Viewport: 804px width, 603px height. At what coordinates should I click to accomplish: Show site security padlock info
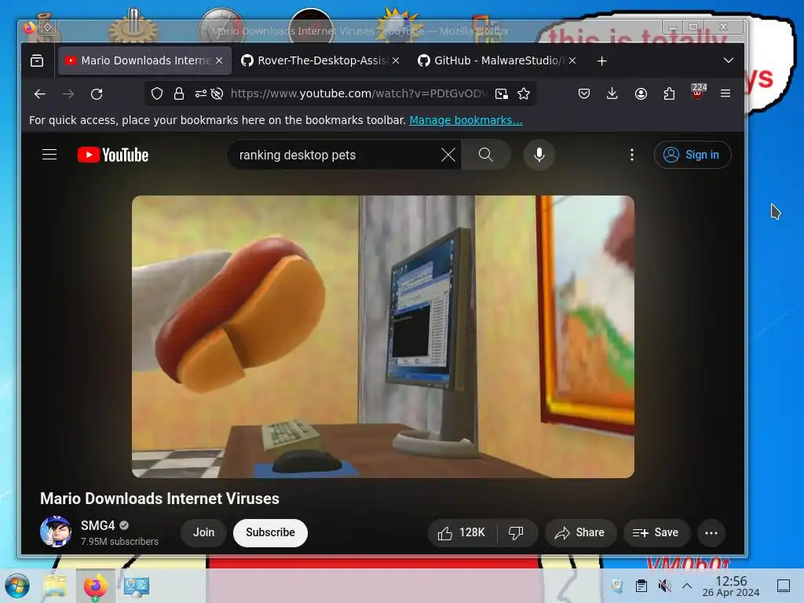[x=178, y=93]
